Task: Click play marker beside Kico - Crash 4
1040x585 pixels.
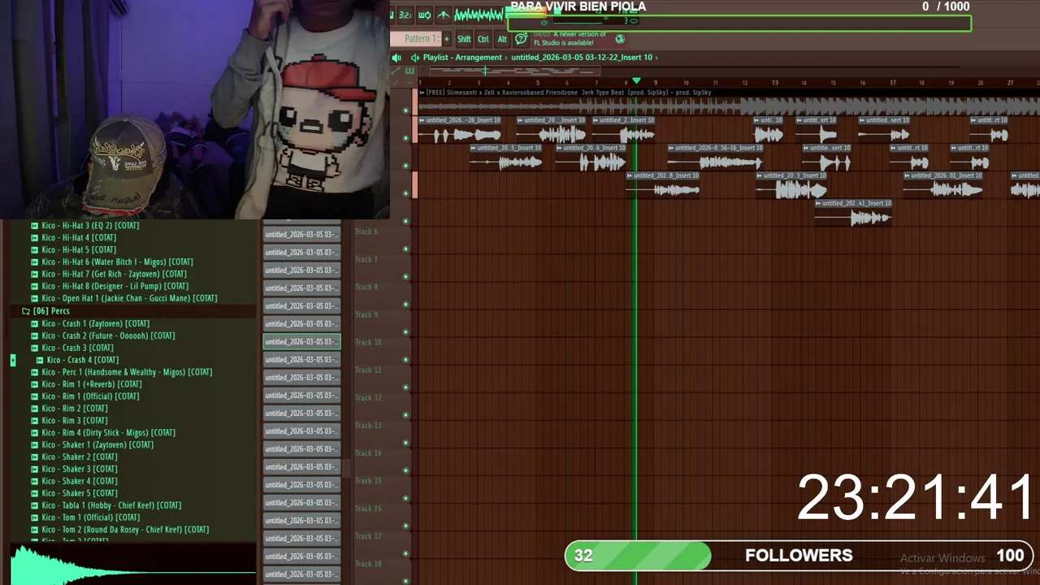Action: 12,360
